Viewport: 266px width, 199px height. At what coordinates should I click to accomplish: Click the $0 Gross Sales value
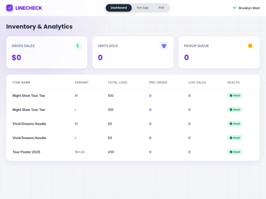coord(16,57)
